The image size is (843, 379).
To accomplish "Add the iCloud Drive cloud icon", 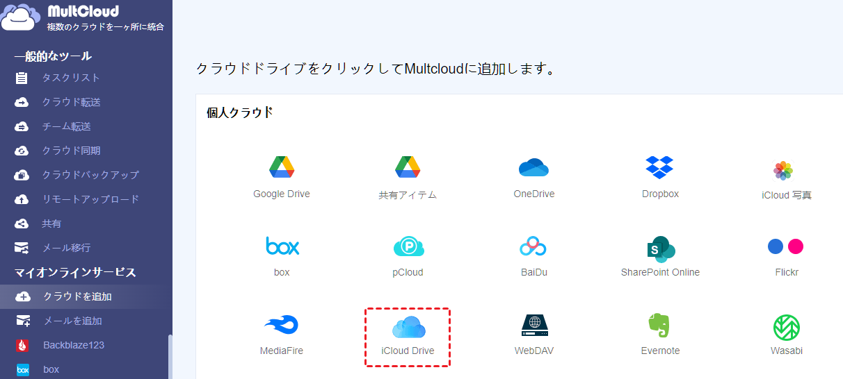I will [408, 326].
